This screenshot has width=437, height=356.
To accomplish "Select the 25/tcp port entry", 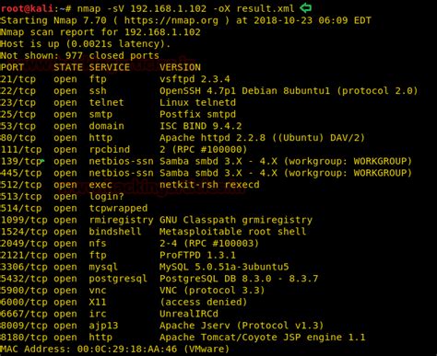I will tap(18, 114).
